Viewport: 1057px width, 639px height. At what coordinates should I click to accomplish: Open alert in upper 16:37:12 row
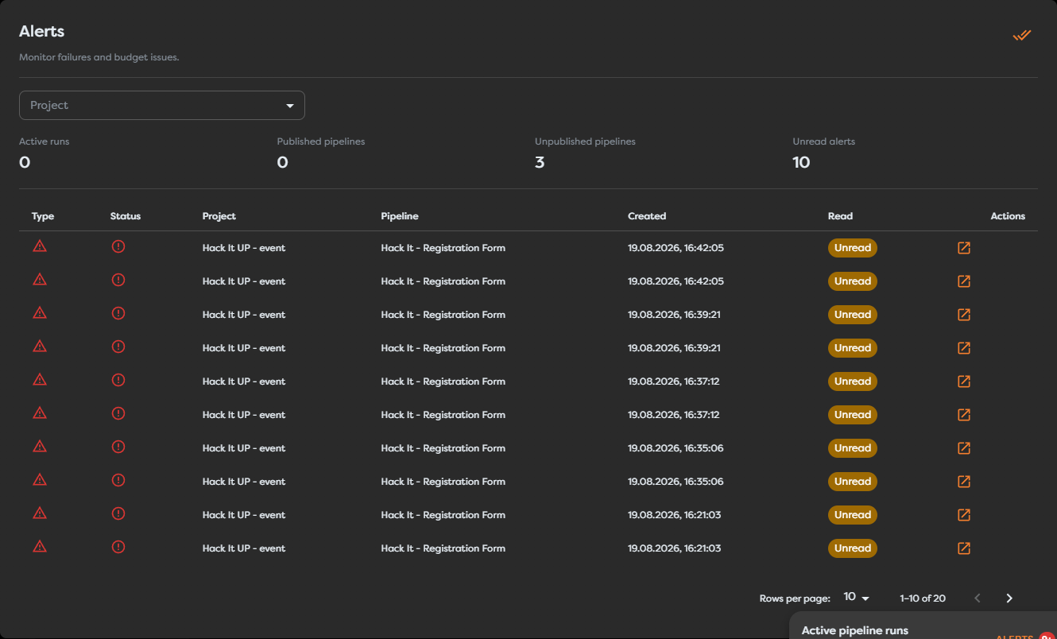[964, 381]
